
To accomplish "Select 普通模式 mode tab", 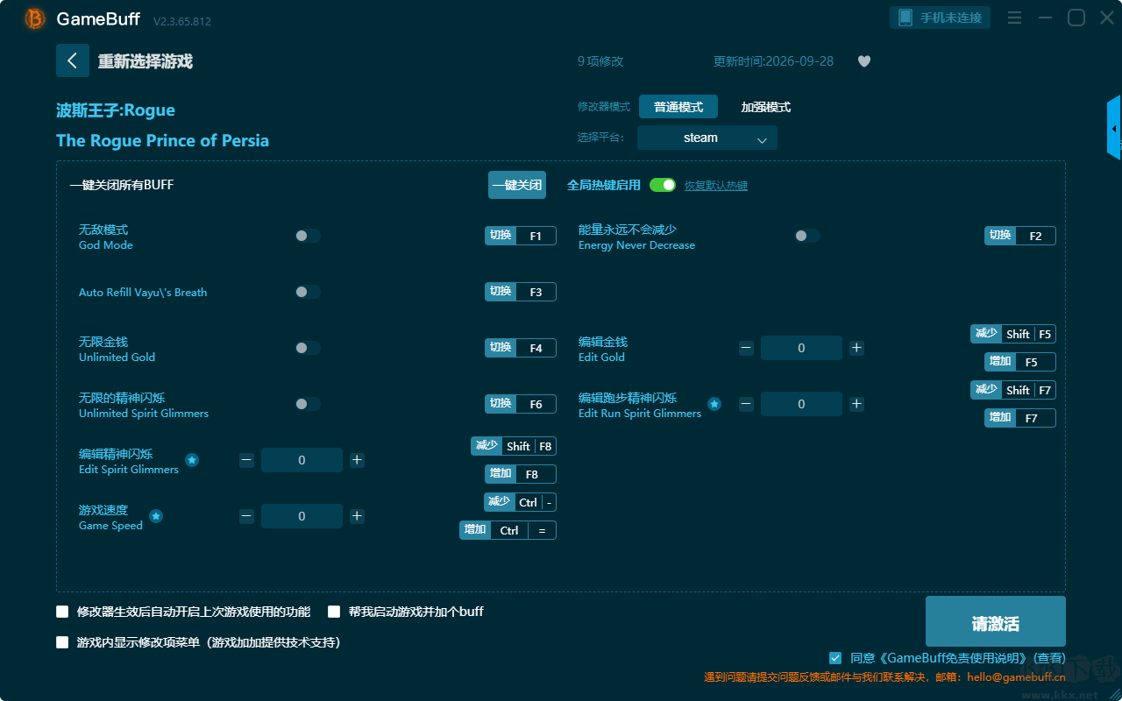I will [x=678, y=107].
